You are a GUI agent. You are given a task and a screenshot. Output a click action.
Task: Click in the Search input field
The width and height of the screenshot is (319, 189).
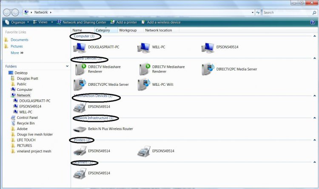coord(287,13)
